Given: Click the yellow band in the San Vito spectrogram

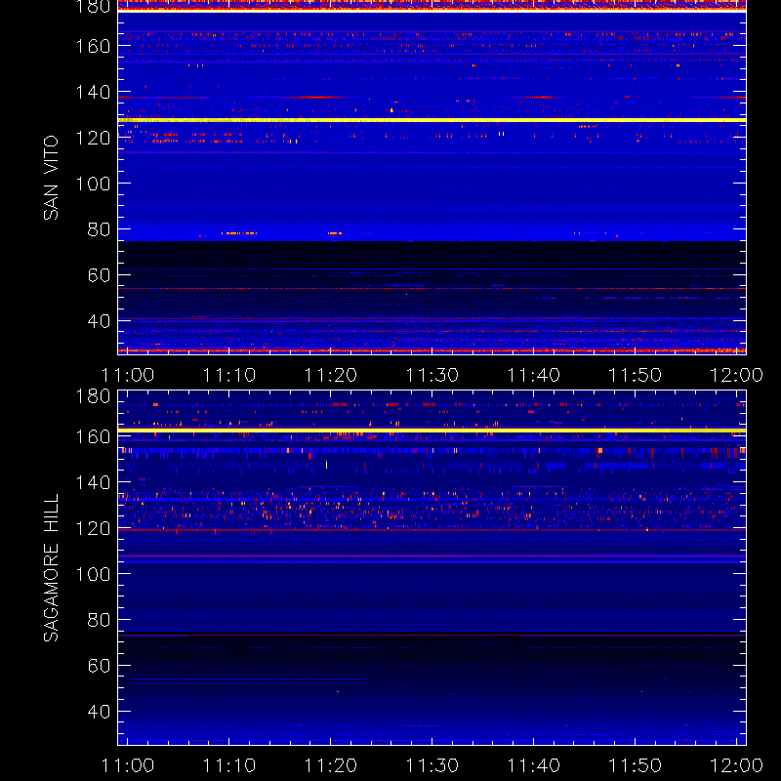Looking at the screenshot, I should point(432,120).
